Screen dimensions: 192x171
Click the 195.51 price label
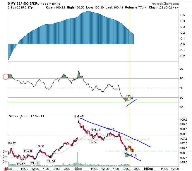point(51,161)
